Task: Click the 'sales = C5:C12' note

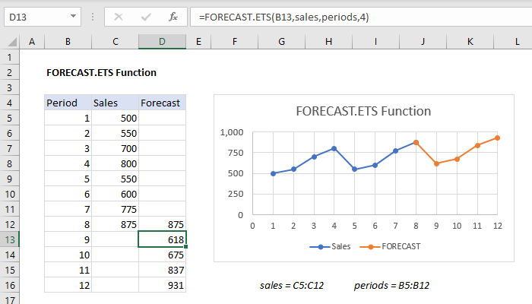Action: (292, 285)
